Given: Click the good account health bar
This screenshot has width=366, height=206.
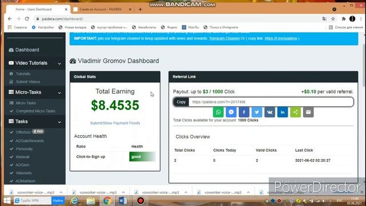Looking at the screenshot, I should pyautogui.click(x=142, y=157).
